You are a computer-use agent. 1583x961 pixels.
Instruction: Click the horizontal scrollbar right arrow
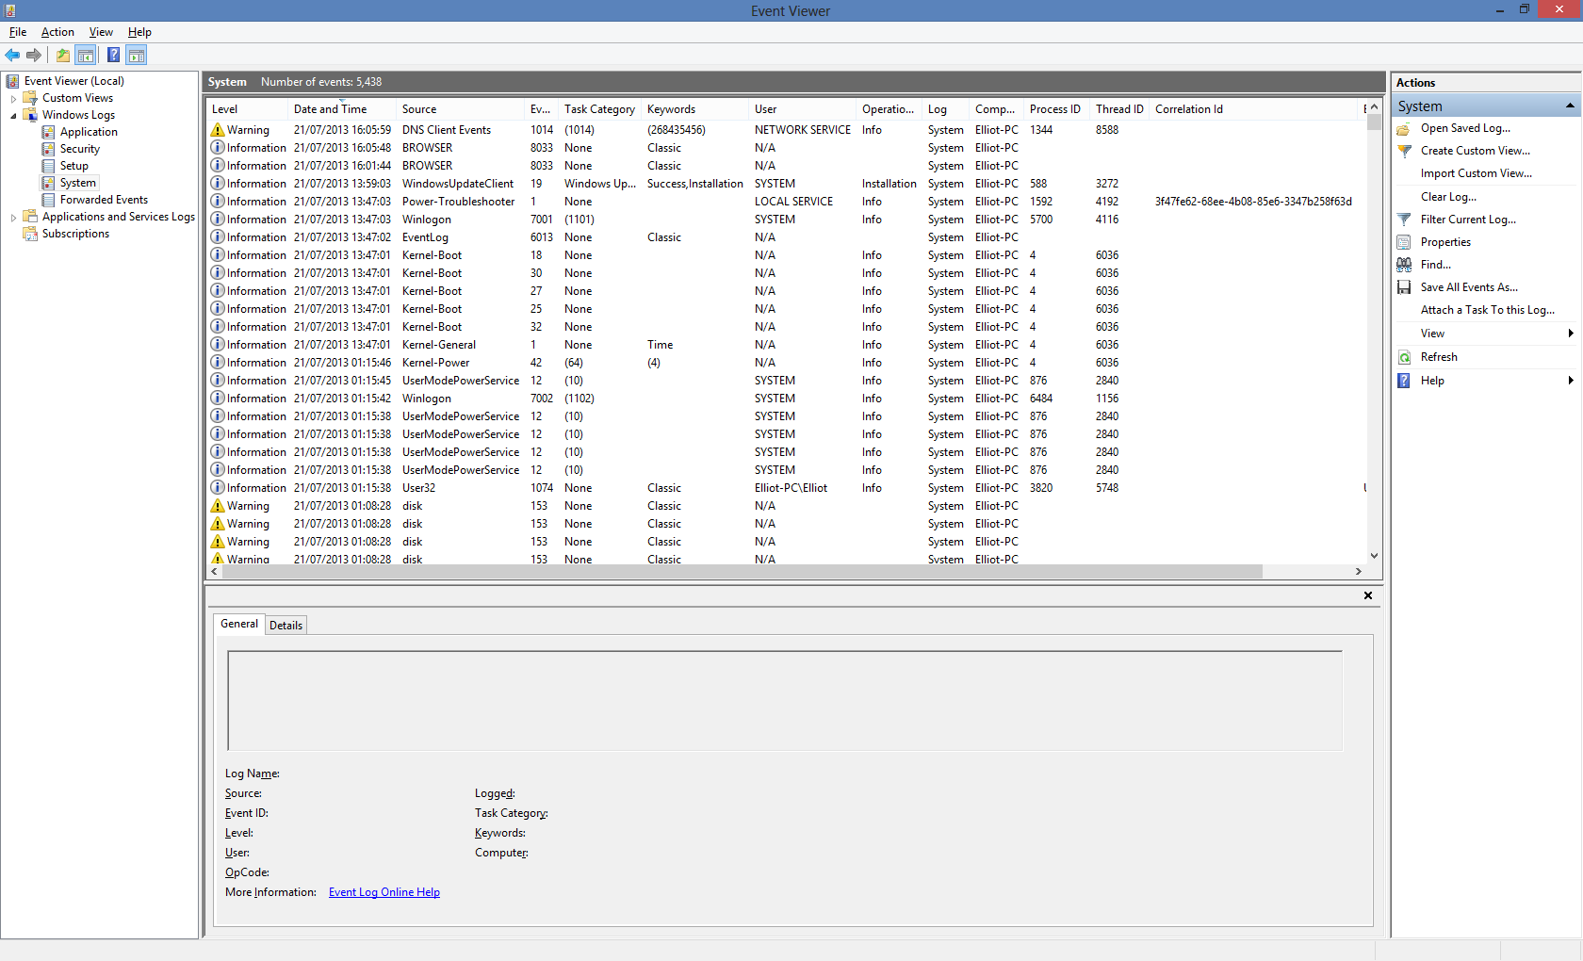point(1358,571)
